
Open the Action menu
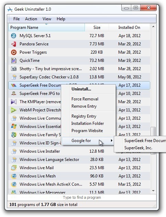31,19
